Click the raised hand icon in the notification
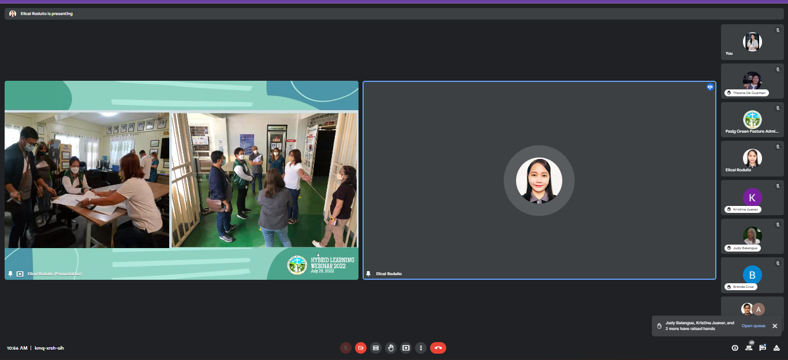Image resolution: width=788 pixels, height=360 pixels. [659, 326]
